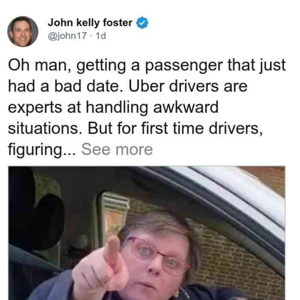Open John kelly foster's profile avatar
Image resolution: width=300 pixels, height=300 pixels.
click(x=23, y=32)
